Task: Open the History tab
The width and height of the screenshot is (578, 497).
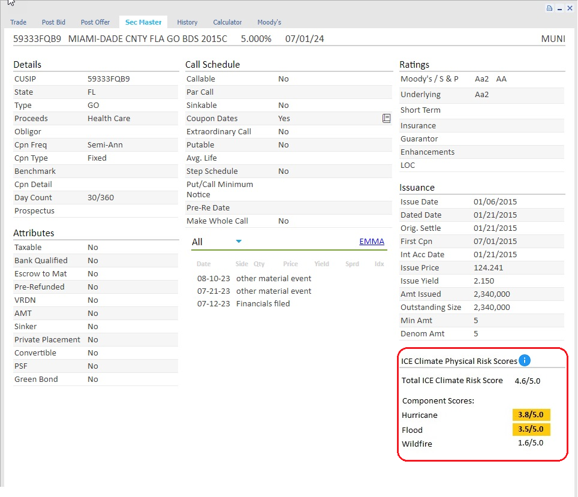Action: 187,22
